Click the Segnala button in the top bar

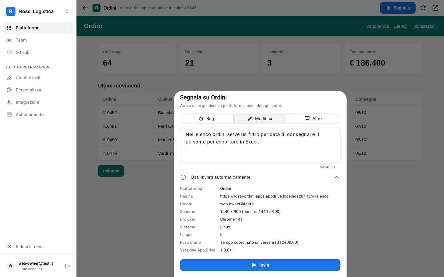[x=398, y=8]
